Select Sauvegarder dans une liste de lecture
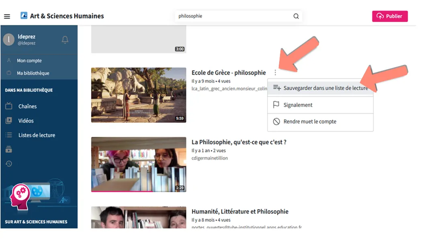This screenshot has width=425, height=239. coord(320,88)
